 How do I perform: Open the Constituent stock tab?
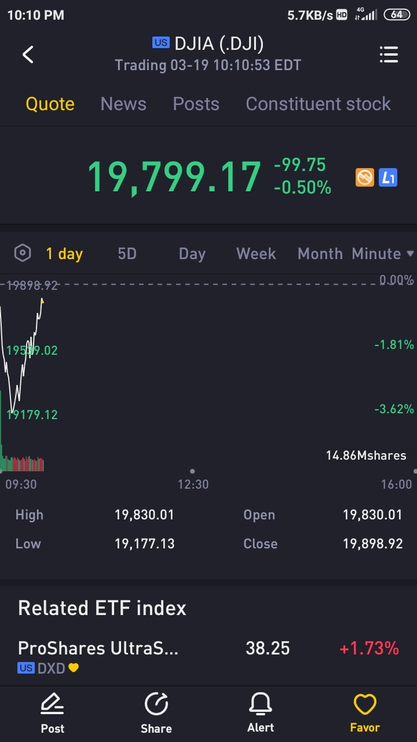pos(318,104)
